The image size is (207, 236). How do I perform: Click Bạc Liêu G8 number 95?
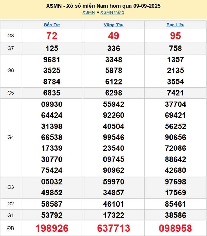(175, 36)
